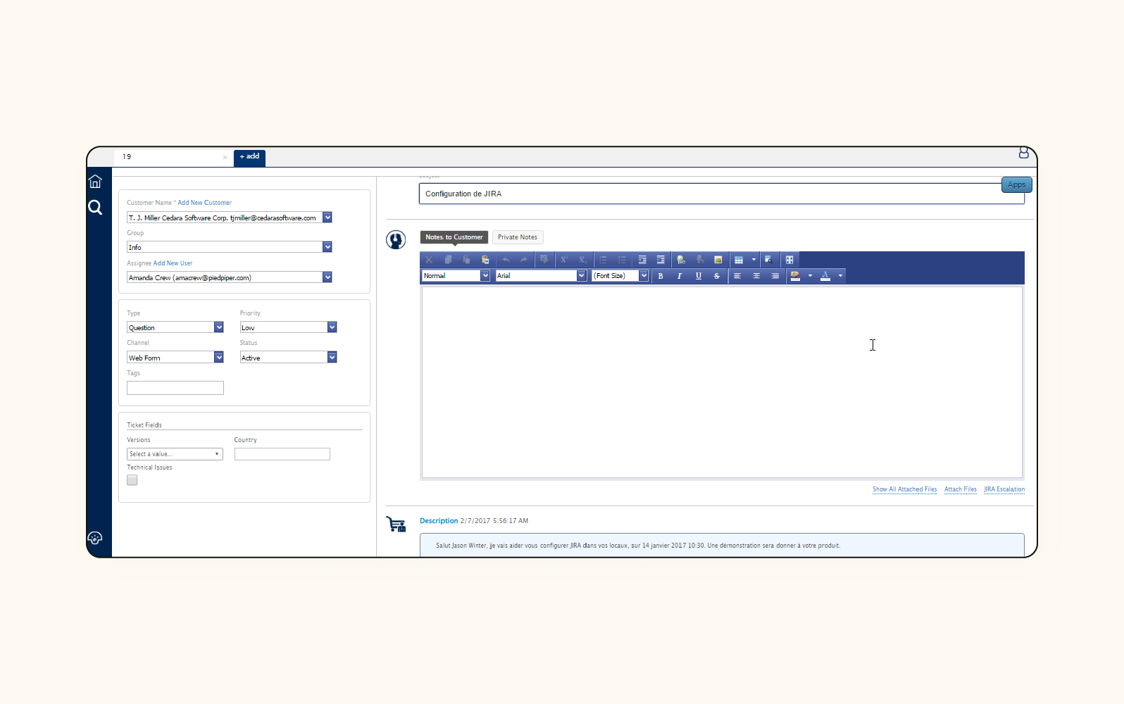Apply Underline formatting
This screenshot has width=1124, height=704.
coord(699,276)
